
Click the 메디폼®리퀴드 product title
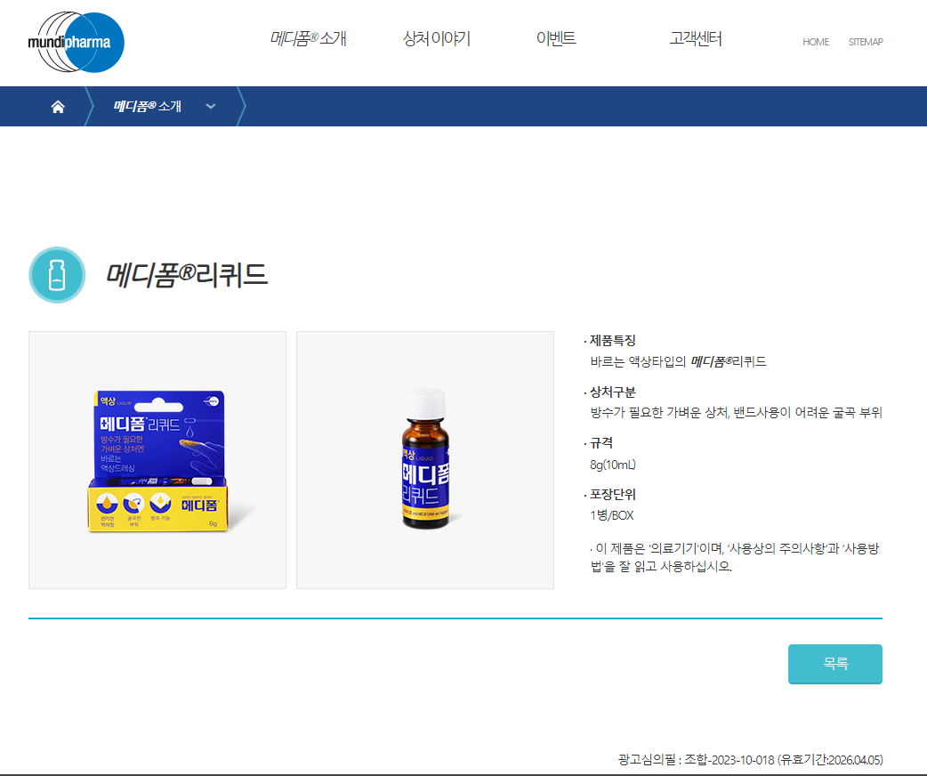pyautogui.click(x=187, y=275)
